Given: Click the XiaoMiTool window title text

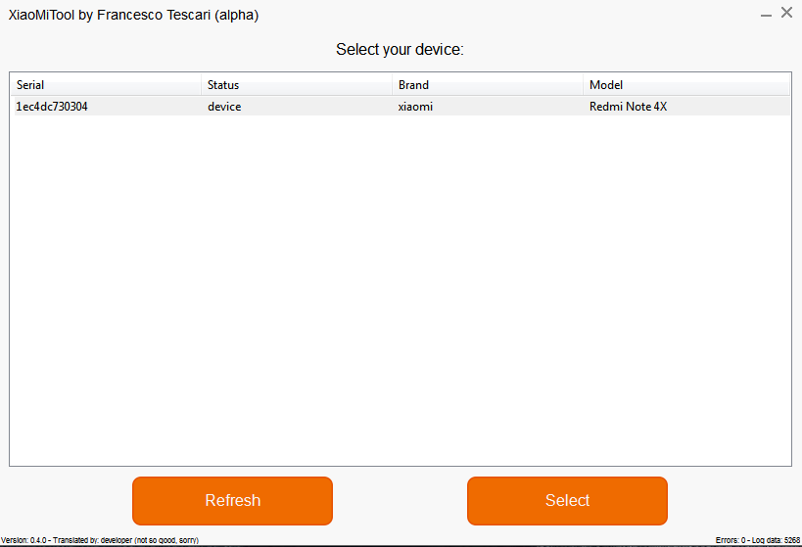Looking at the screenshot, I should 133,15.
